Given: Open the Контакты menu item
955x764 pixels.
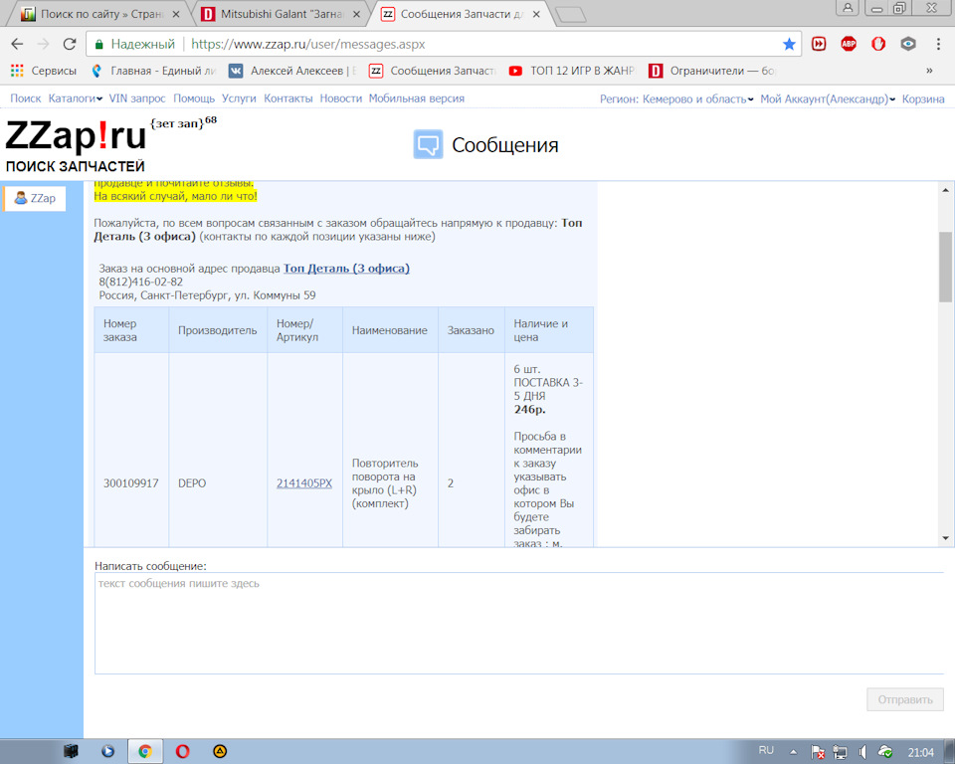Looking at the screenshot, I should coord(287,98).
